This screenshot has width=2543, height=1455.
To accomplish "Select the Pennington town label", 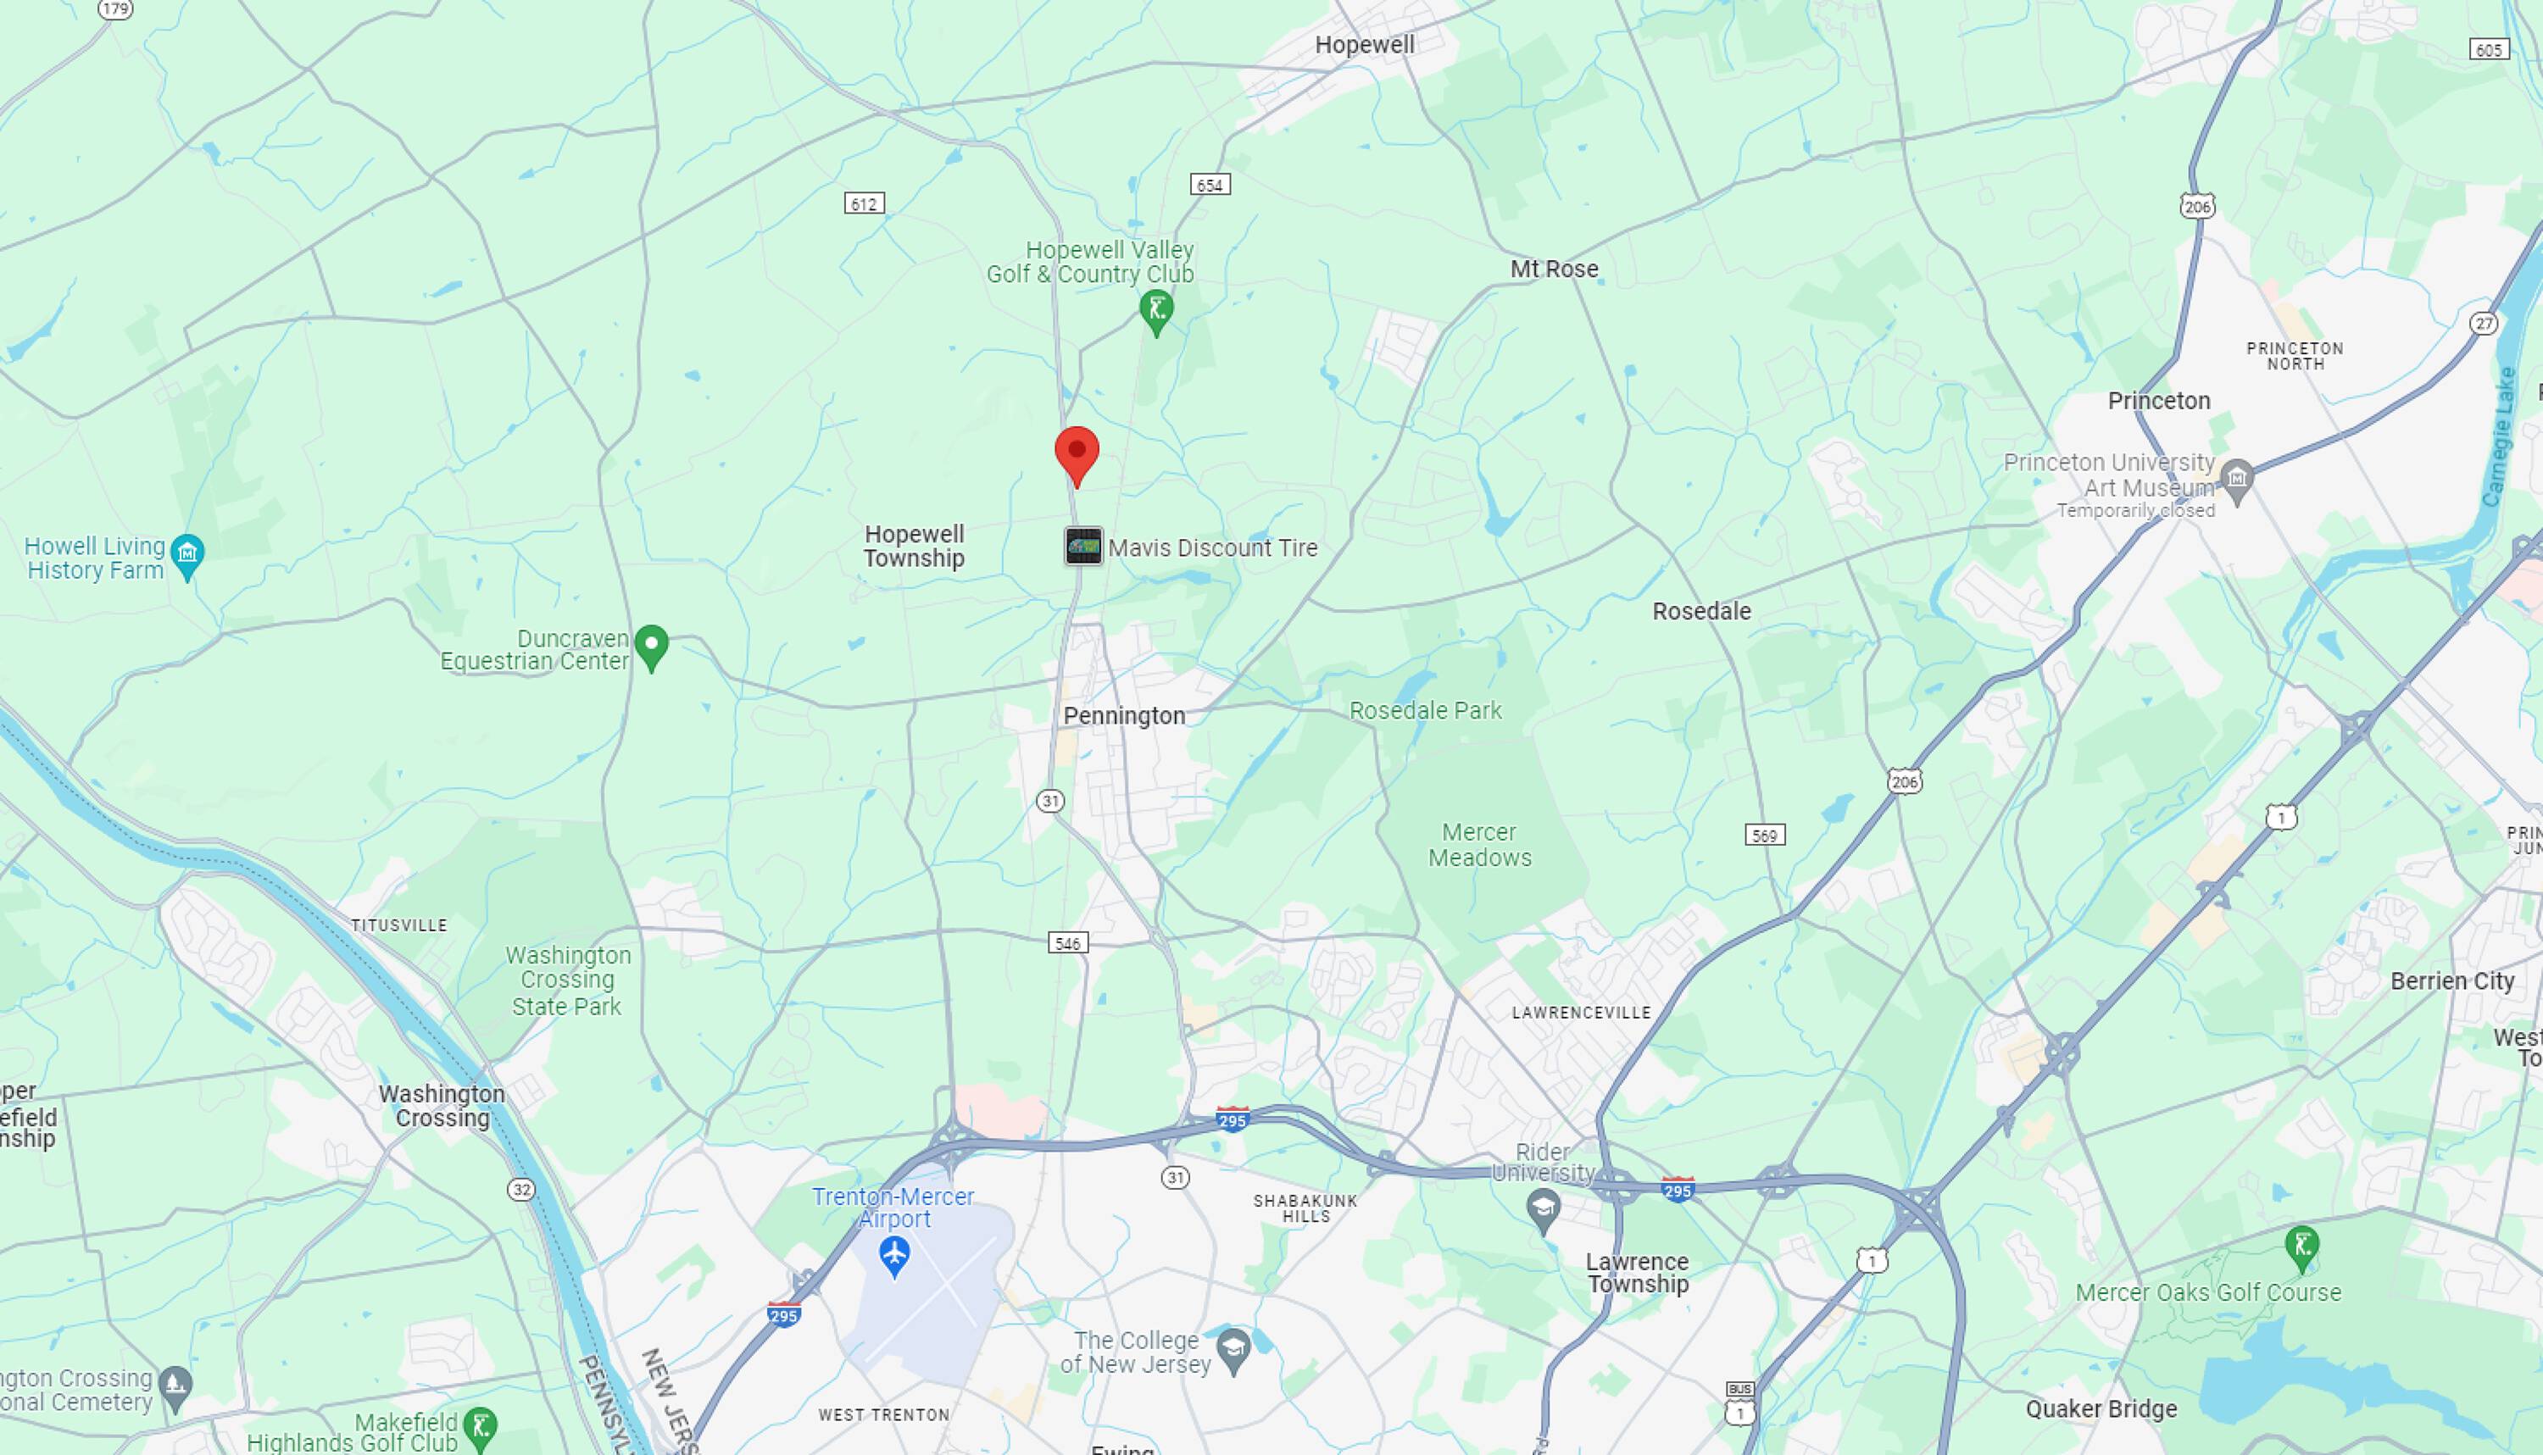I will point(1125,715).
